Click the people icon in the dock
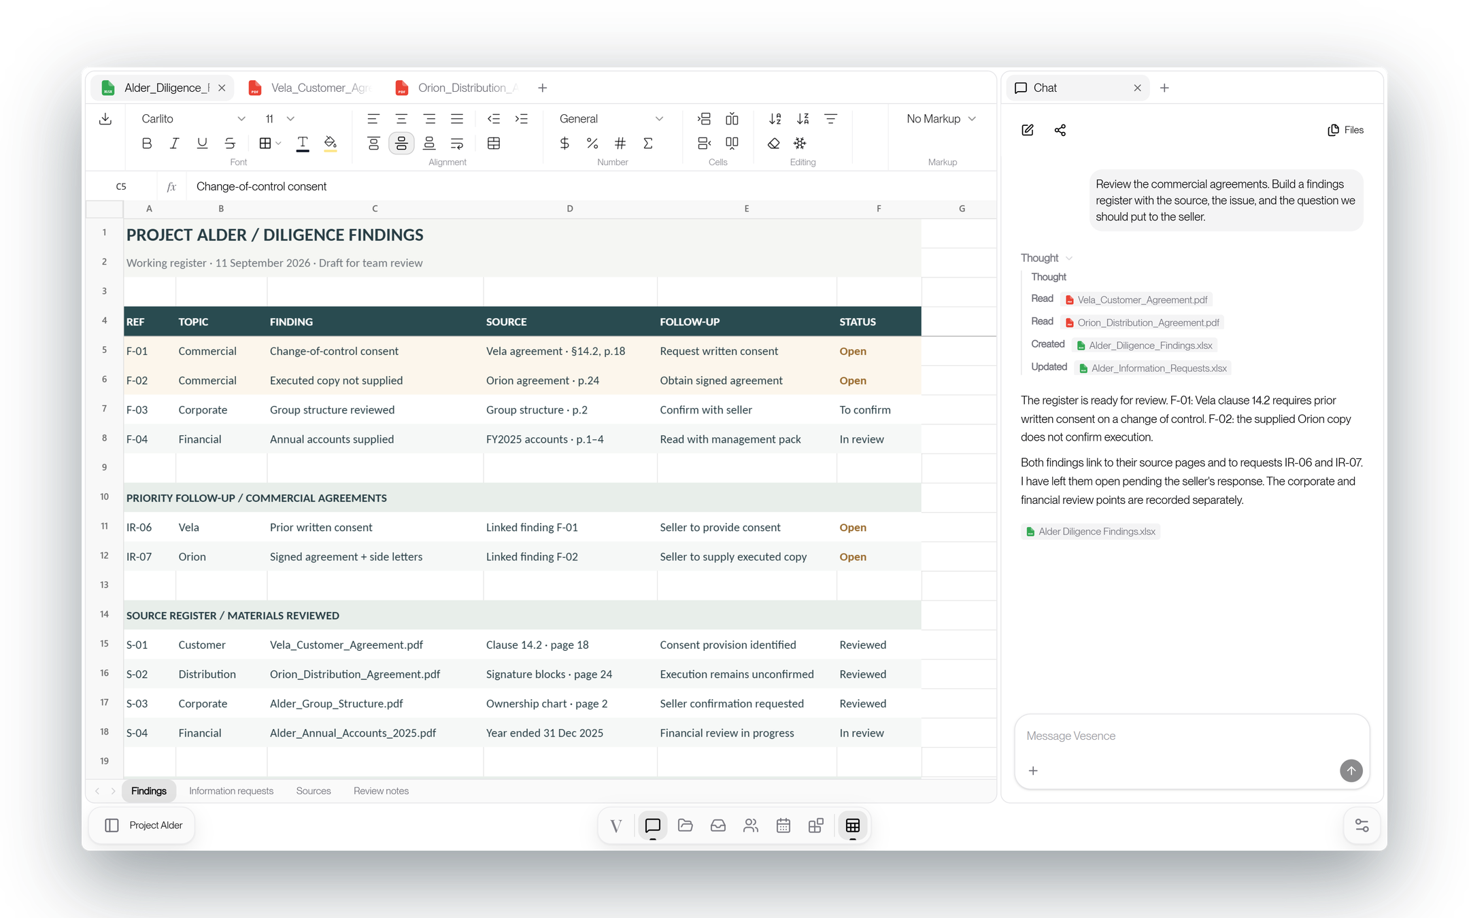Viewport: 1469px width, 918px height. click(x=751, y=826)
